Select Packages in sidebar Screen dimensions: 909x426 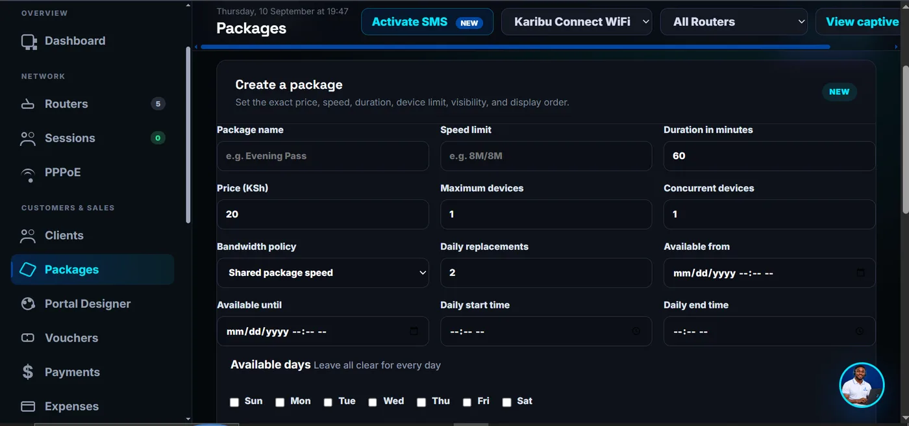click(93, 269)
